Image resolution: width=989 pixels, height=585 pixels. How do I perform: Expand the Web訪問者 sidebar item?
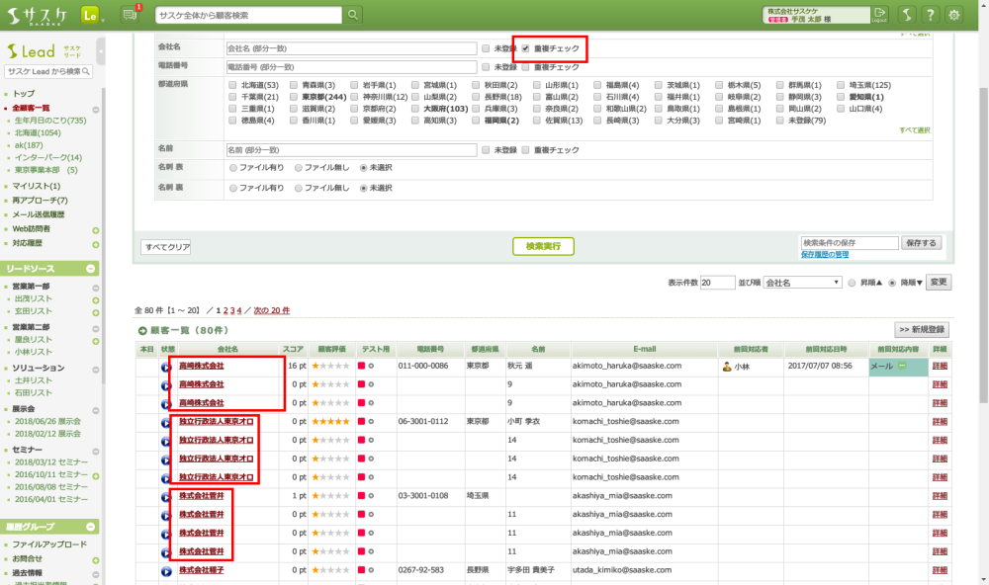point(96,229)
